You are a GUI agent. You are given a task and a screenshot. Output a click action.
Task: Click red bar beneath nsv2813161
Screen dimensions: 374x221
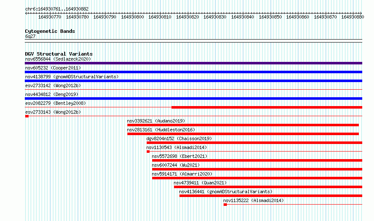243,134
